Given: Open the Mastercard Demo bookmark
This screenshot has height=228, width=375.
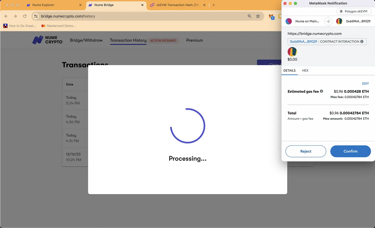Looking at the screenshot, I should [x=58, y=26].
